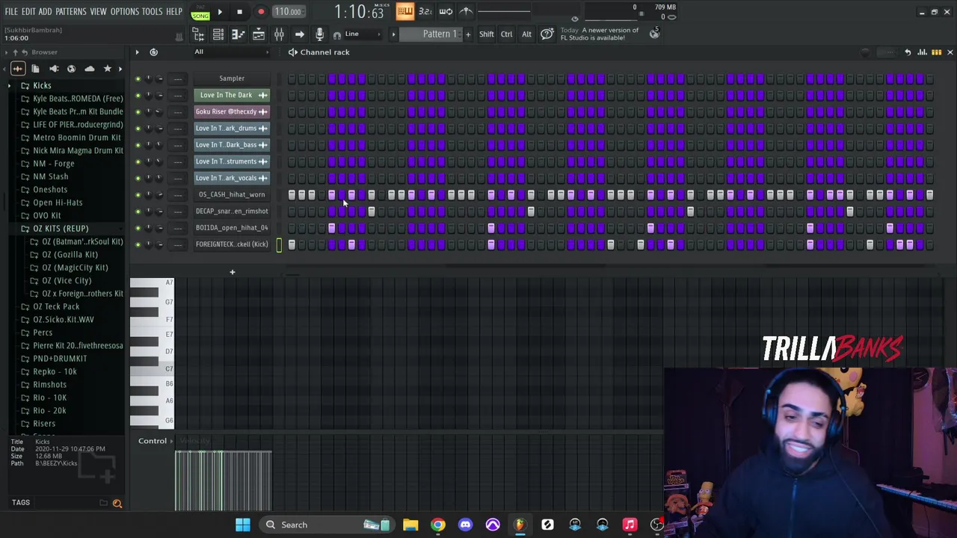Open the ADD menu
The height and width of the screenshot is (538, 957).
click(45, 12)
